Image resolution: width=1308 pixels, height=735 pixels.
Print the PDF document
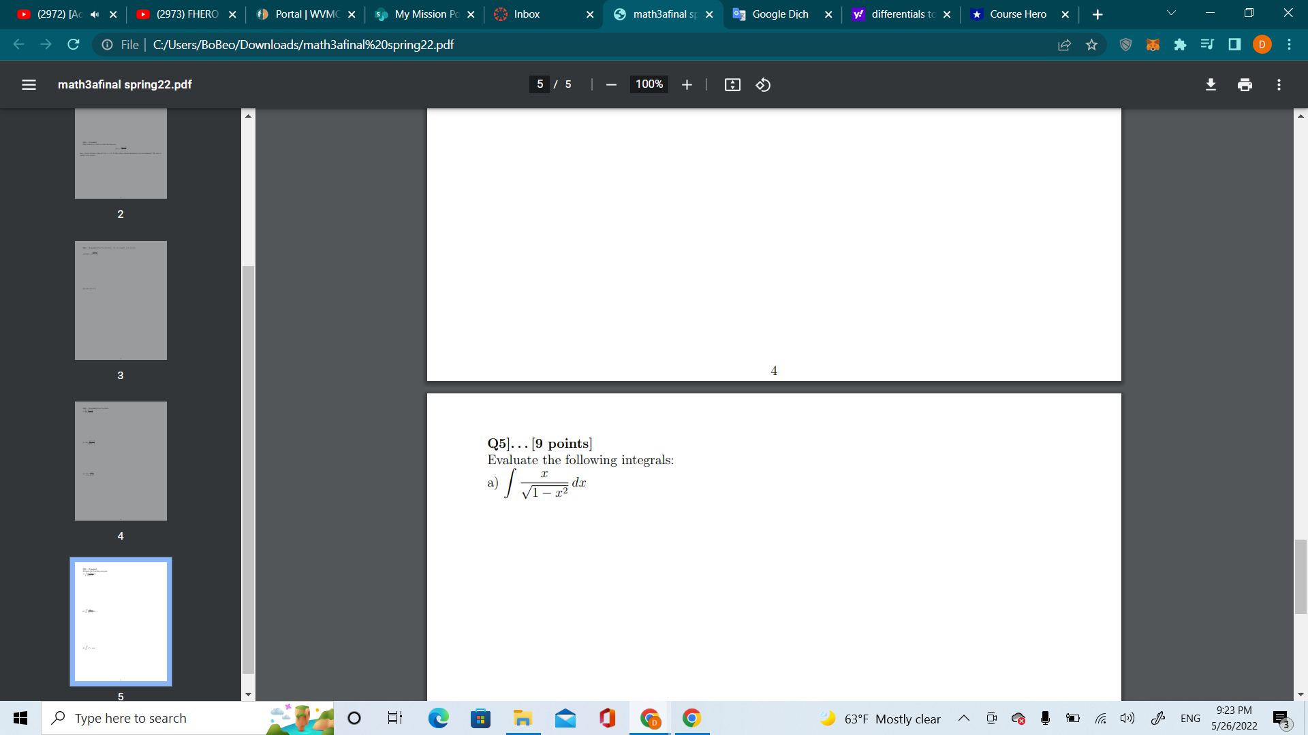click(x=1245, y=84)
